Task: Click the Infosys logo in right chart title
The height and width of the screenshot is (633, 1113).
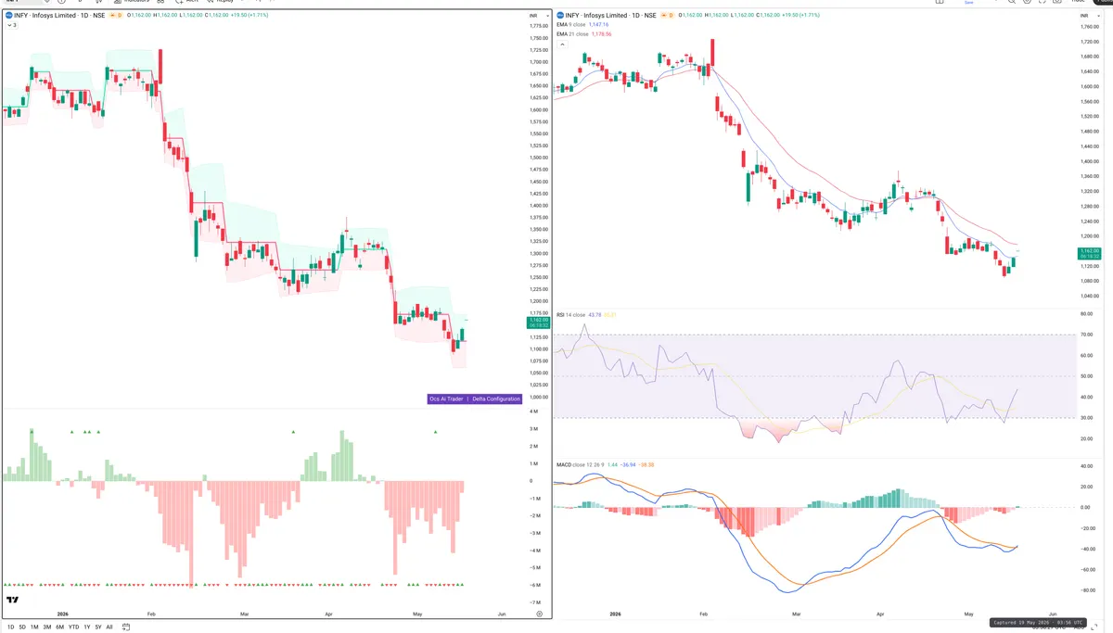Action: 560,16
